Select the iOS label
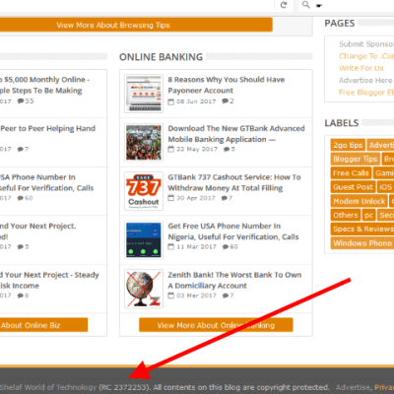This screenshot has height=394, width=394. tap(385, 187)
